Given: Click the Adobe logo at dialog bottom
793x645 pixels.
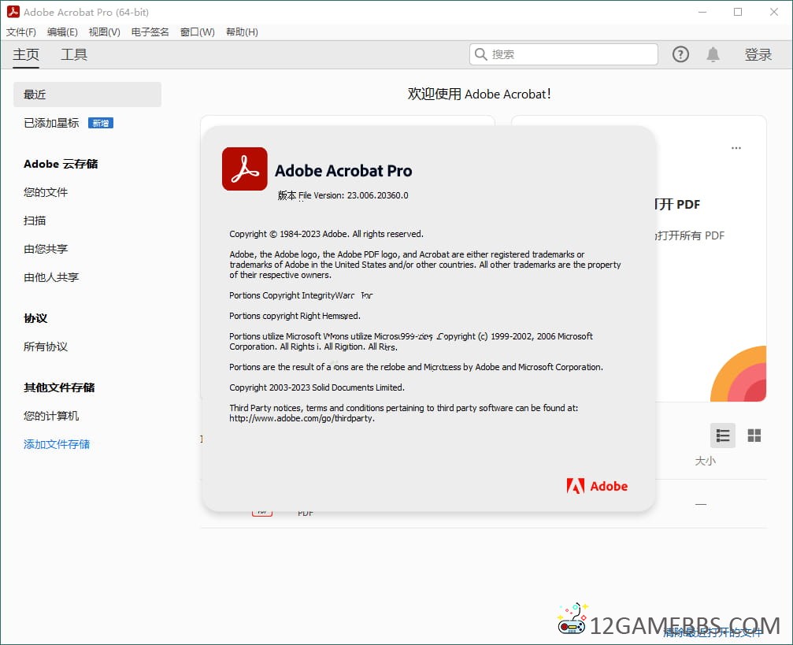Looking at the screenshot, I should (x=597, y=486).
